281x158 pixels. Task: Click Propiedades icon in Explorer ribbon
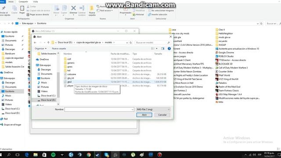pos(126,9)
